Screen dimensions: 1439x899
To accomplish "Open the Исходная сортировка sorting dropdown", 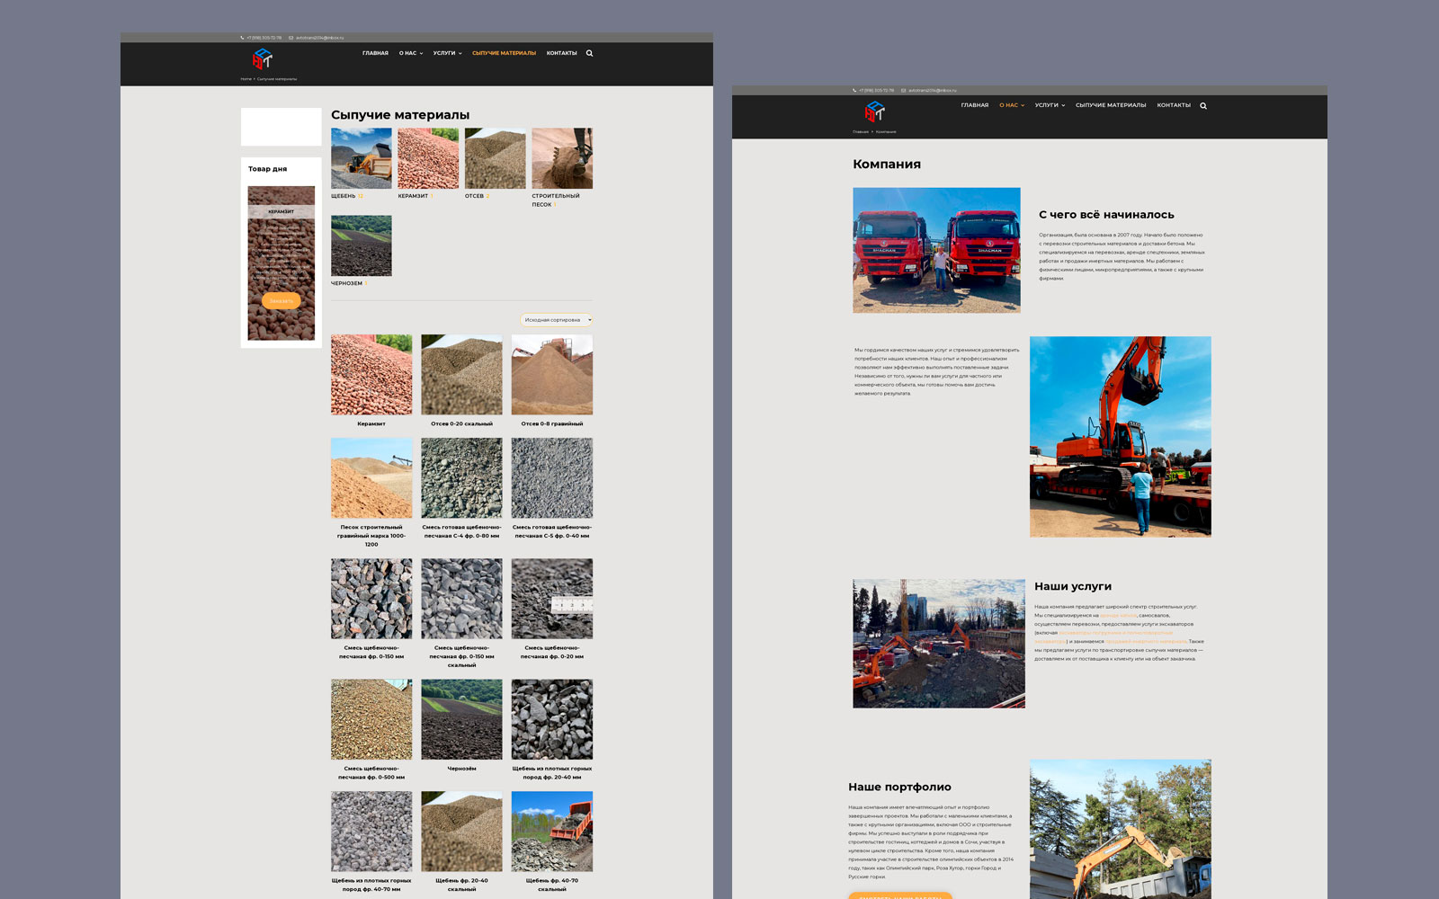I will (x=556, y=320).
